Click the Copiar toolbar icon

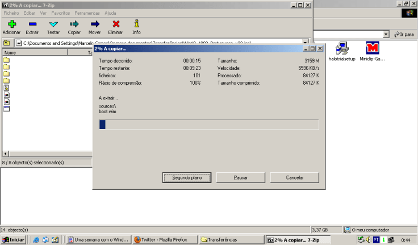pos(74,24)
